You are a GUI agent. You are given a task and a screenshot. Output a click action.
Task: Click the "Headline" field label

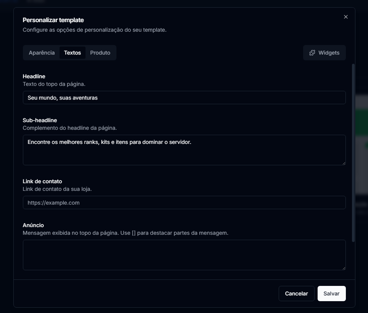click(x=34, y=76)
